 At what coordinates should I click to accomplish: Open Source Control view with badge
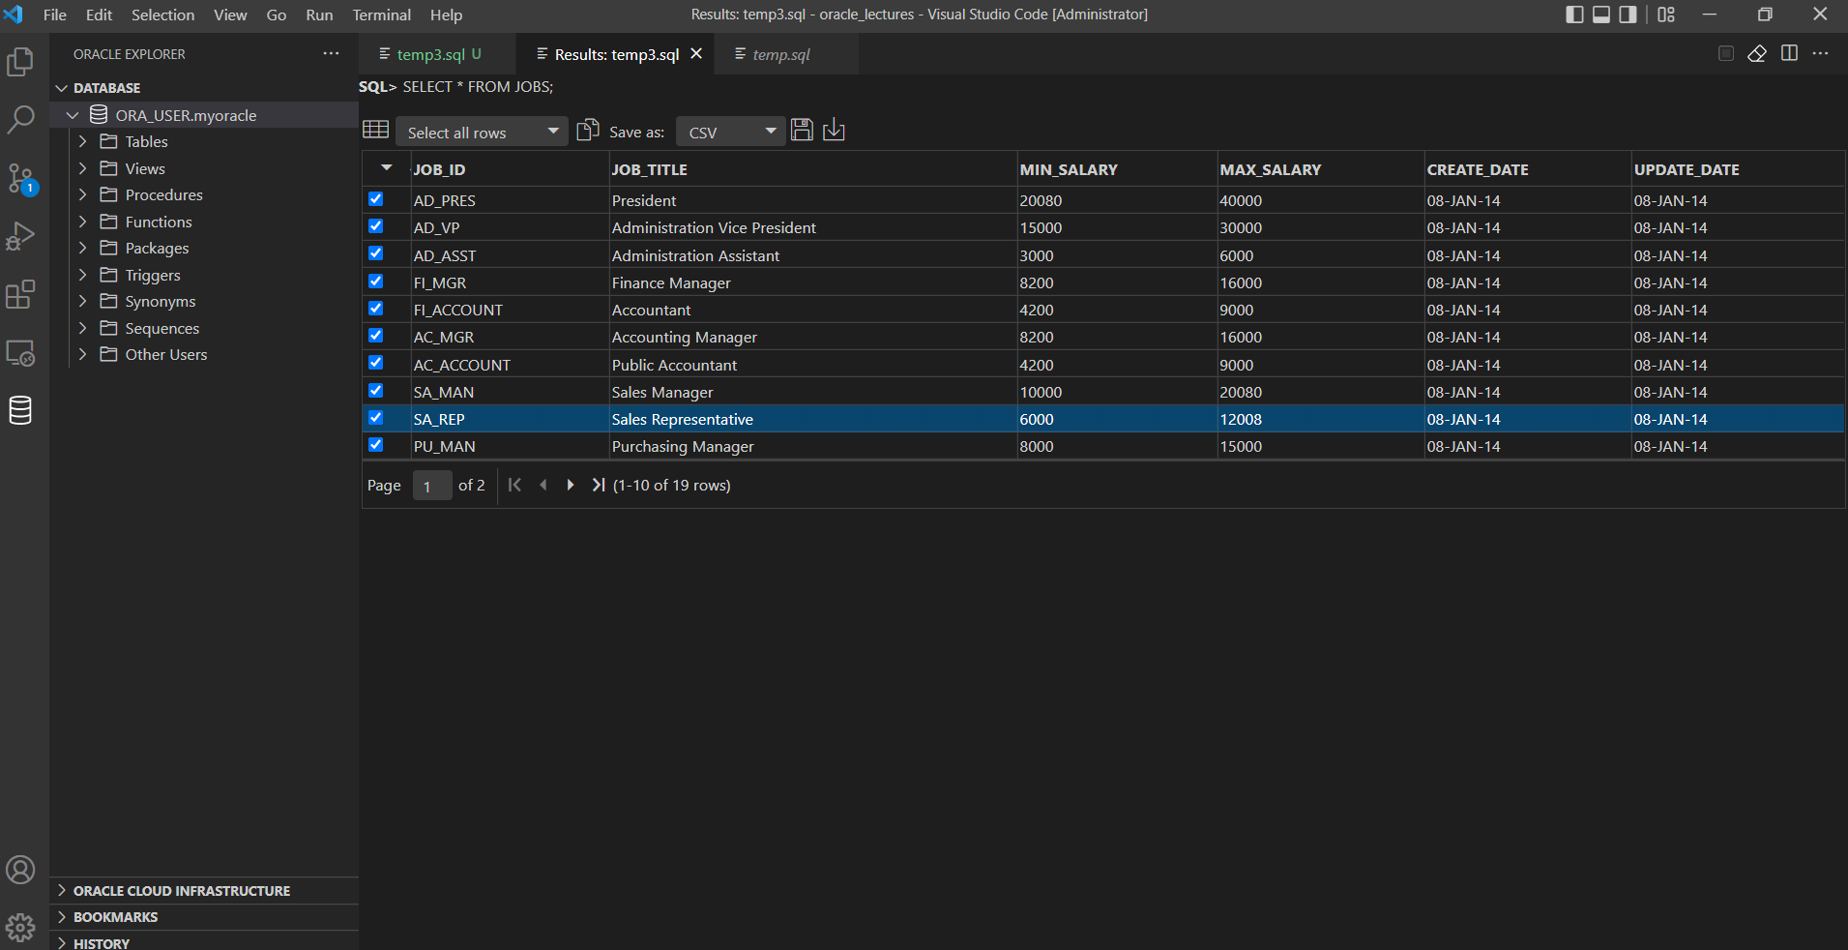(x=21, y=179)
